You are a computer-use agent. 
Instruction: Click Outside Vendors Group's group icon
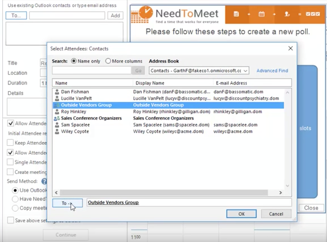(56, 105)
